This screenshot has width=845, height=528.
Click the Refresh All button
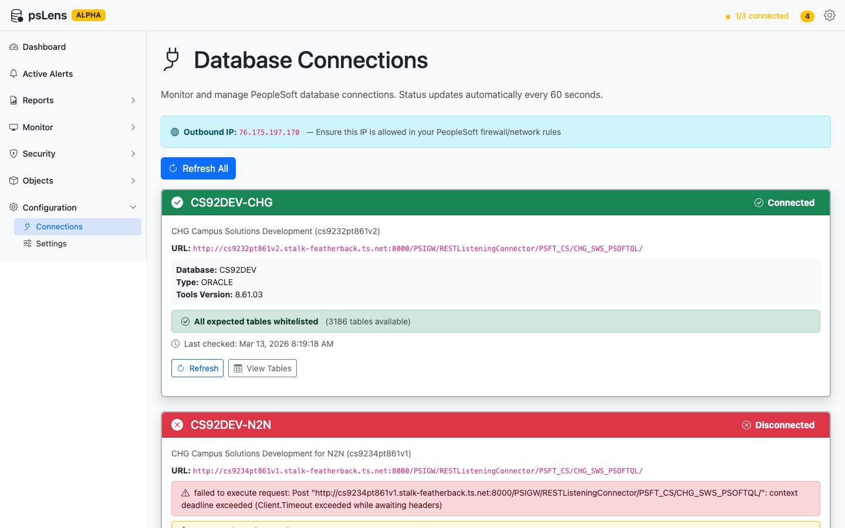point(198,168)
